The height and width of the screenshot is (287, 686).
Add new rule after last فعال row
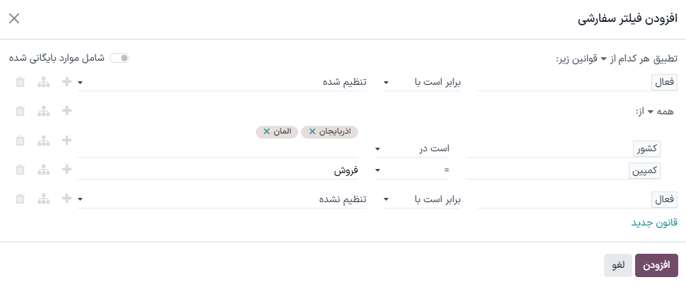point(67,199)
